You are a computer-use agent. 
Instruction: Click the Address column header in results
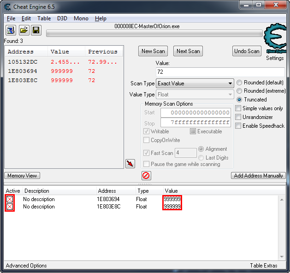pyautogui.click(x=26, y=52)
